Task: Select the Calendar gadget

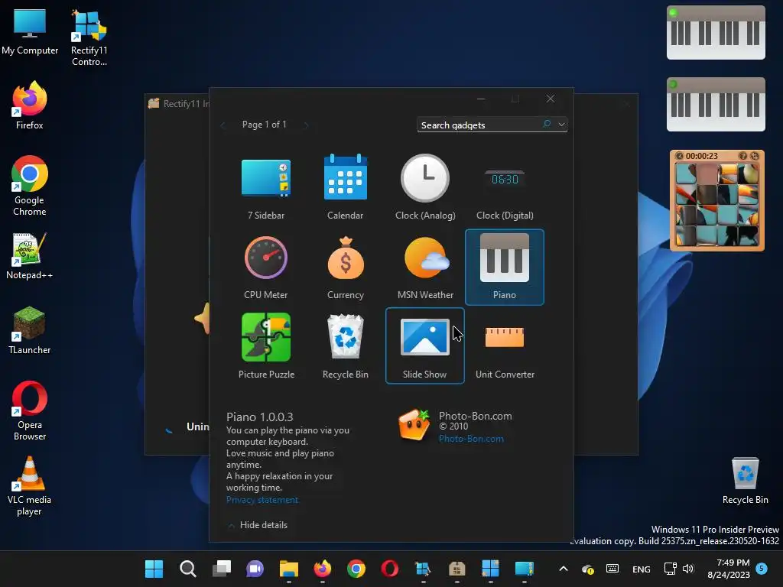Action: coord(345,188)
